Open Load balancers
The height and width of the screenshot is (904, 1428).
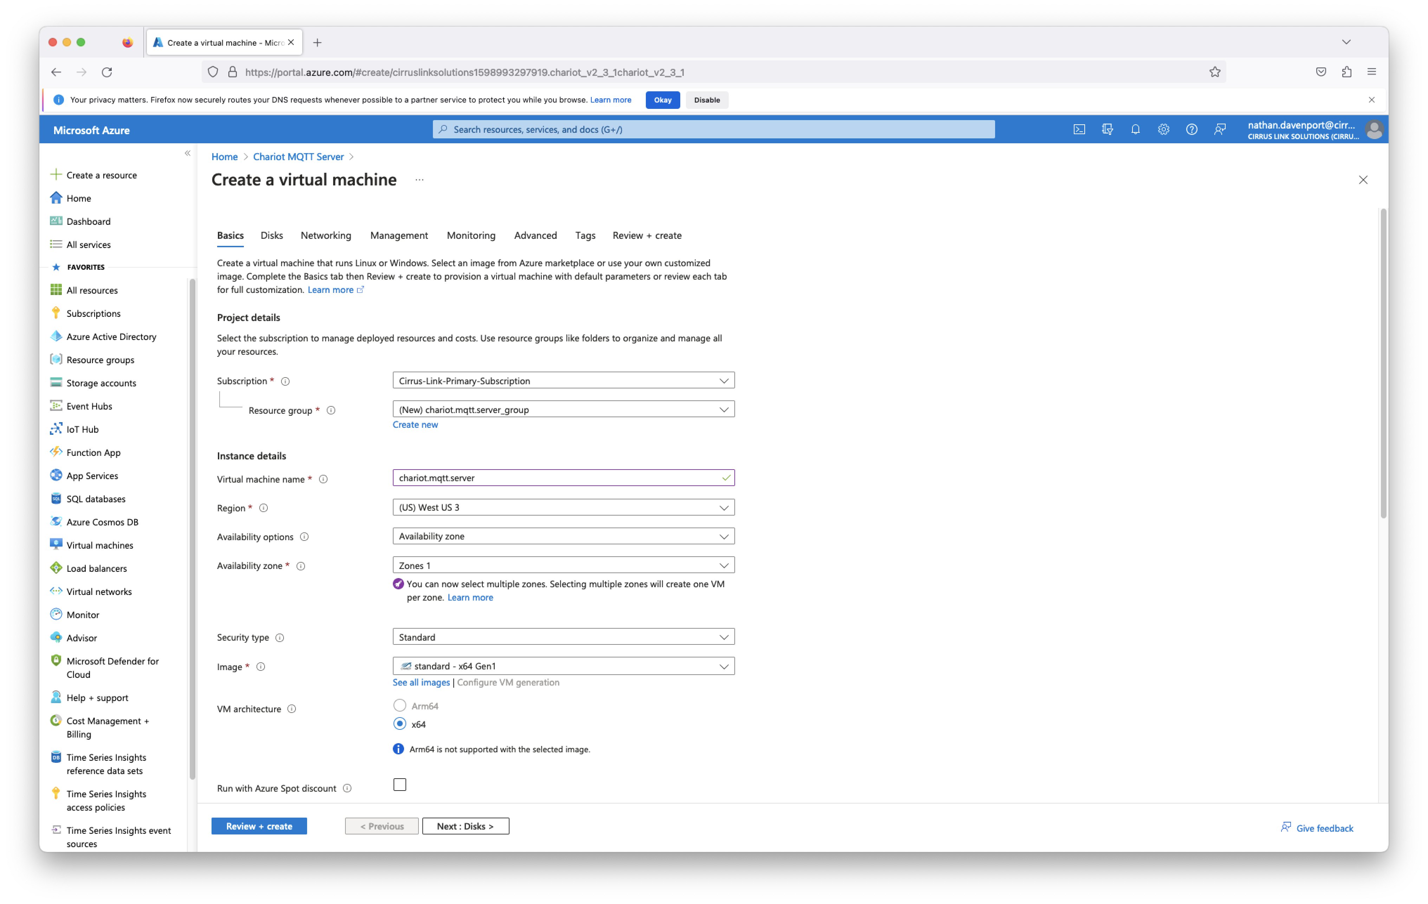(96, 568)
